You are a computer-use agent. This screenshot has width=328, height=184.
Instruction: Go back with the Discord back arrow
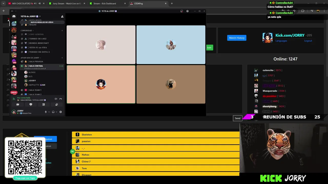click(12, 11)
